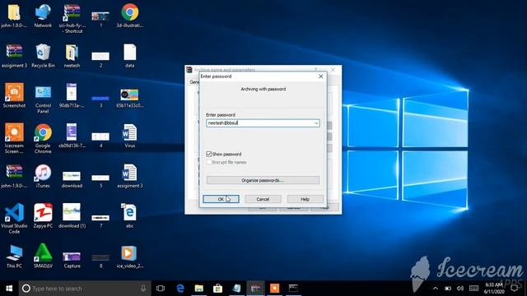Select the assigment 3 Word document
The image size is (527, 296).
tap(129, 176)
